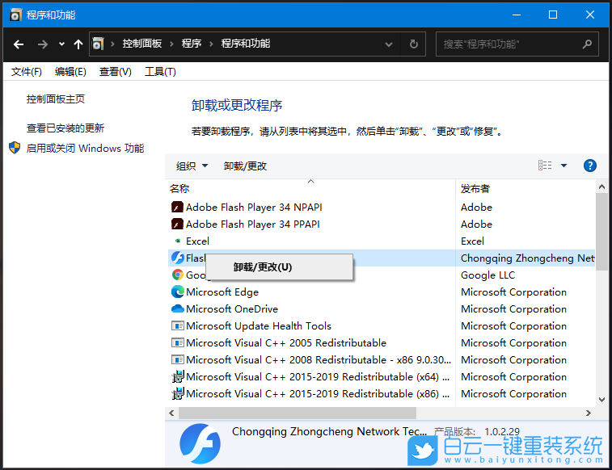
Task: Click Visual C++ 2015-2019 (x64) icon
Action: pyautogui.click(x=178, y=376)
